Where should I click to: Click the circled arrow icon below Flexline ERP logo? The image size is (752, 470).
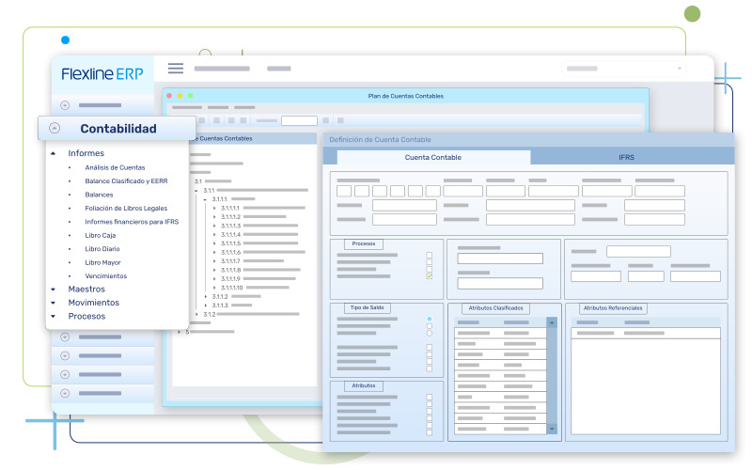(x=65, y=105)
